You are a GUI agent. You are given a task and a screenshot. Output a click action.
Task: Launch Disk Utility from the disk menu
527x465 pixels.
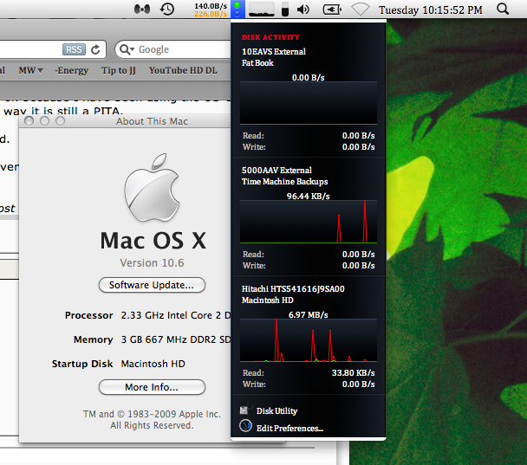click(277, 411)
